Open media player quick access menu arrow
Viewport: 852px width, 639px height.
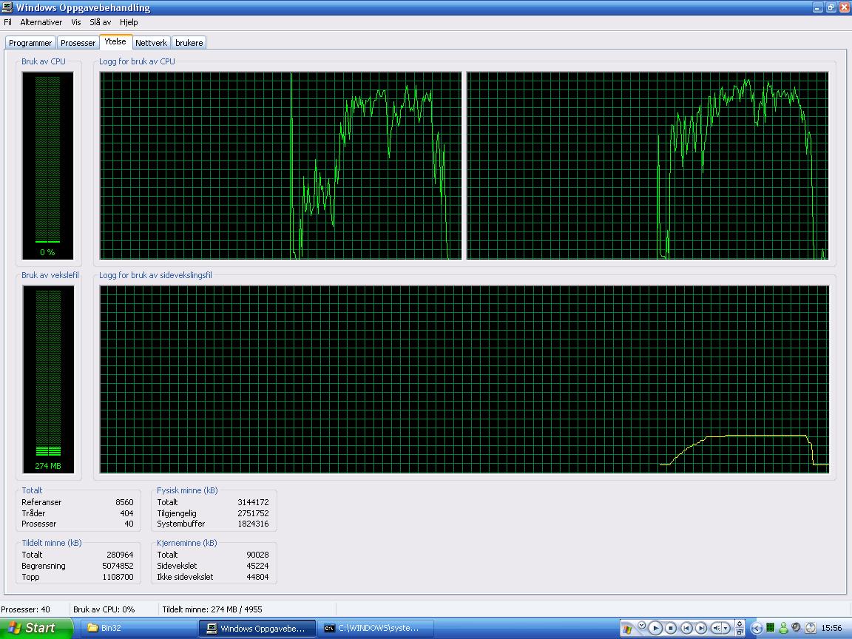[642, 625]
